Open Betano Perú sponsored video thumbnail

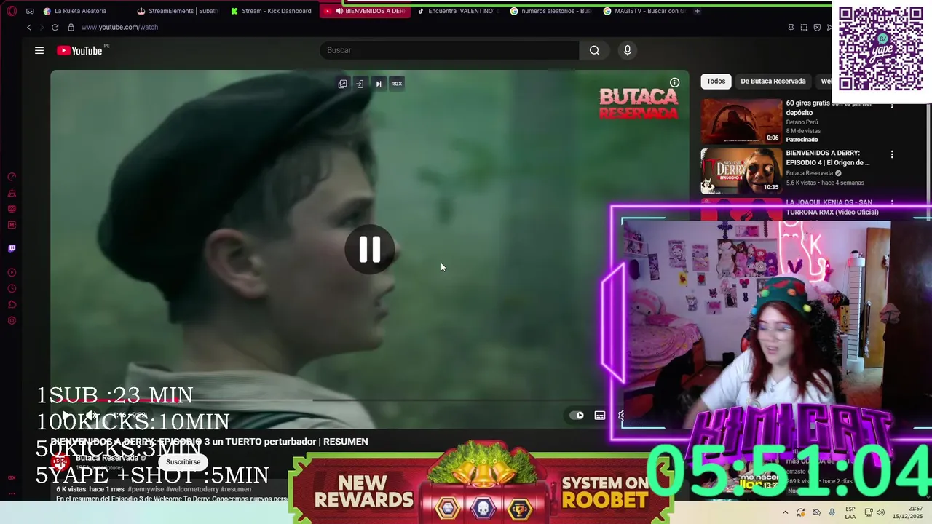(x=741, y=121)
